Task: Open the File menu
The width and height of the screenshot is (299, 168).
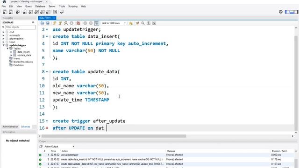Action: click(x=4, y=6)
